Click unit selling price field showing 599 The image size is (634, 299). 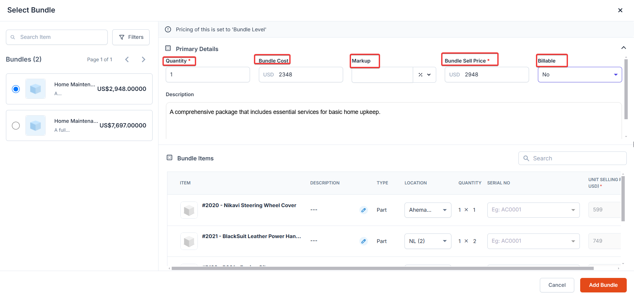pyautogui.click(x=604, y=210)
